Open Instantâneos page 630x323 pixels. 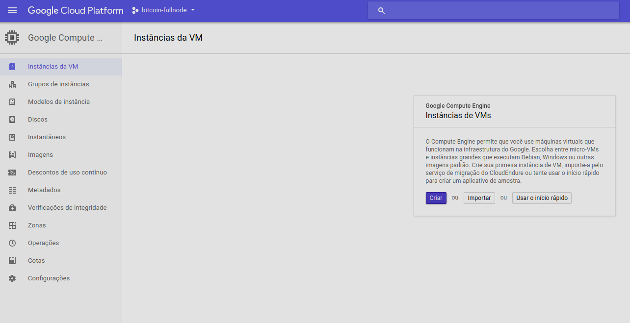61,137
